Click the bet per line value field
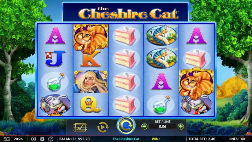The width and height of the screenshot is (252, 142). (163, 126)
